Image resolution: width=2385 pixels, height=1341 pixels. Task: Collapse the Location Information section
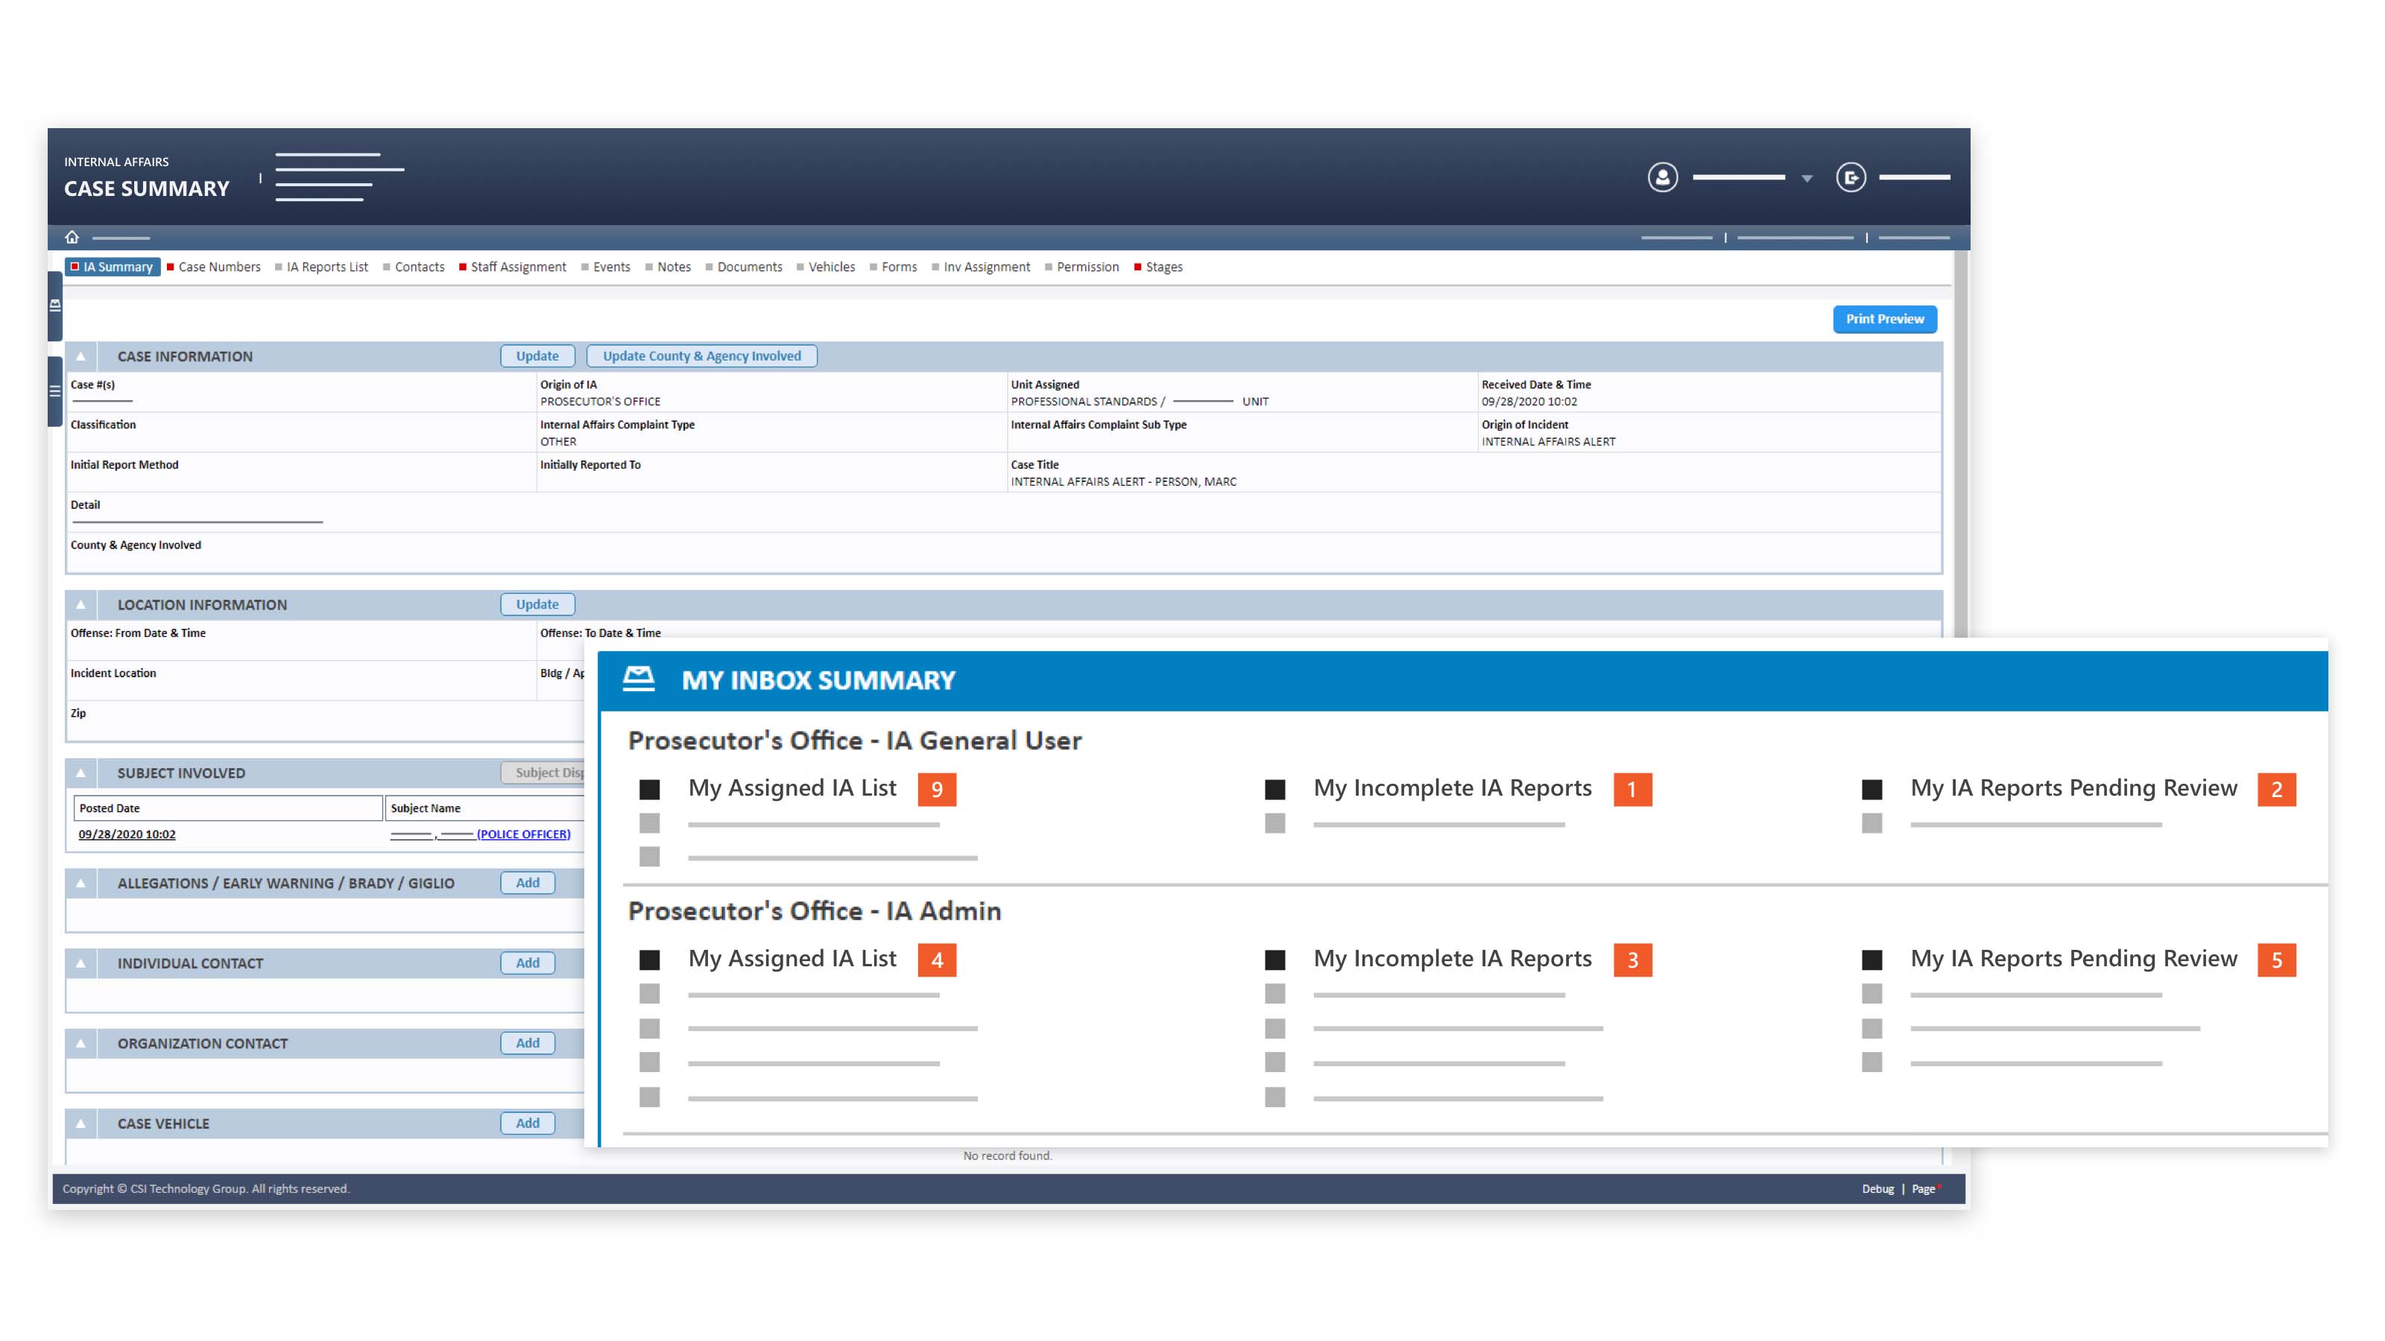tap(80, 604)
